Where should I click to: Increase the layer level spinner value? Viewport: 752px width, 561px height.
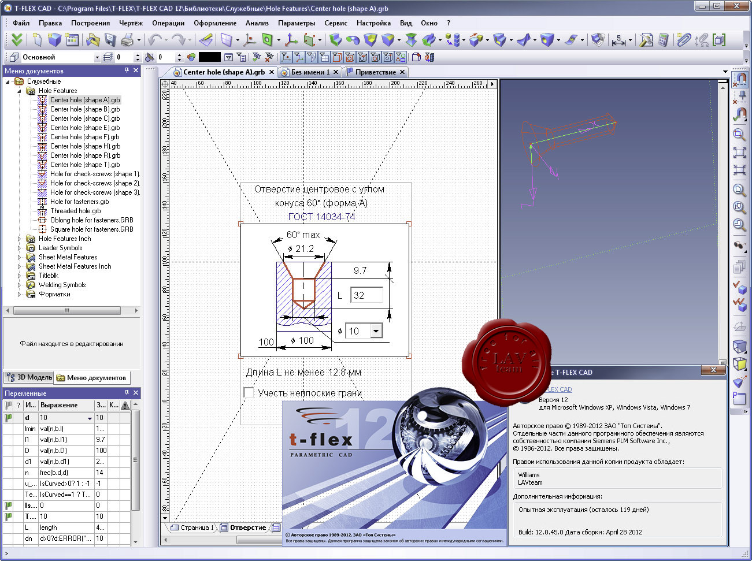point(138,55)
